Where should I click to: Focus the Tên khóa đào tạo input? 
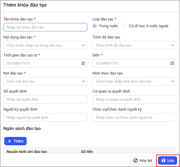[45, 27]
